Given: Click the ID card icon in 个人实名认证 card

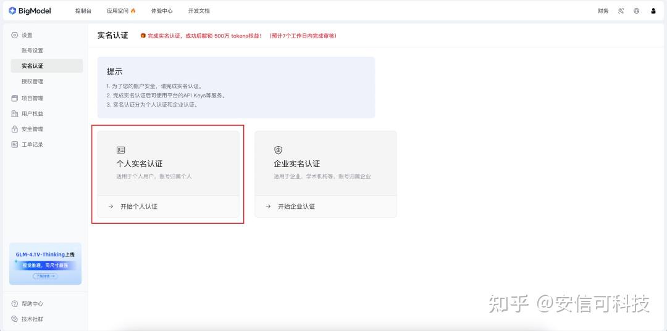Looking at the screenshot, I should 121,150.
